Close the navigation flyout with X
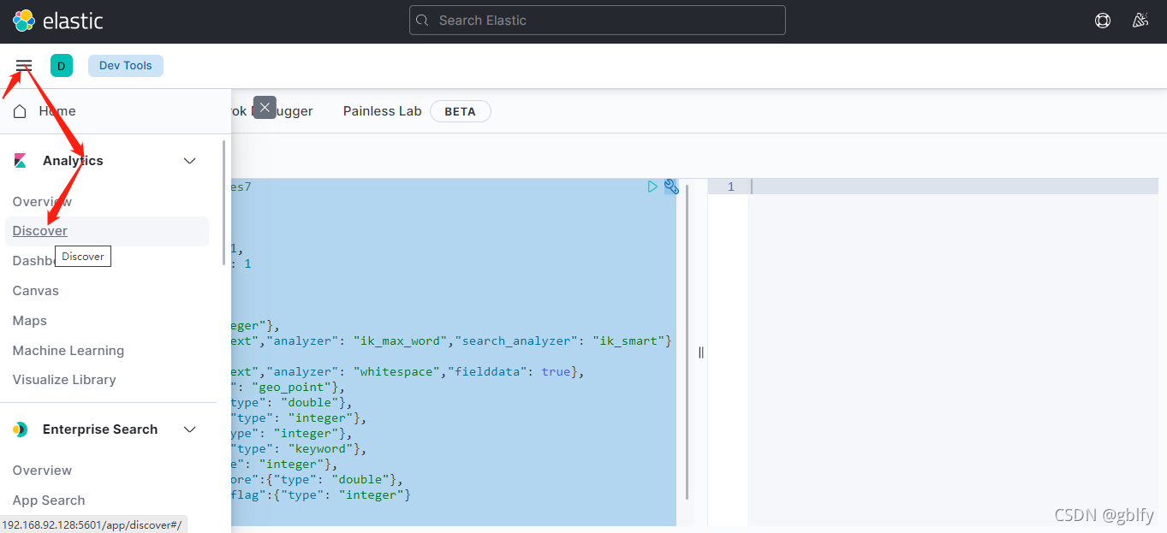 pyautogui.click(x=265, y=108)
